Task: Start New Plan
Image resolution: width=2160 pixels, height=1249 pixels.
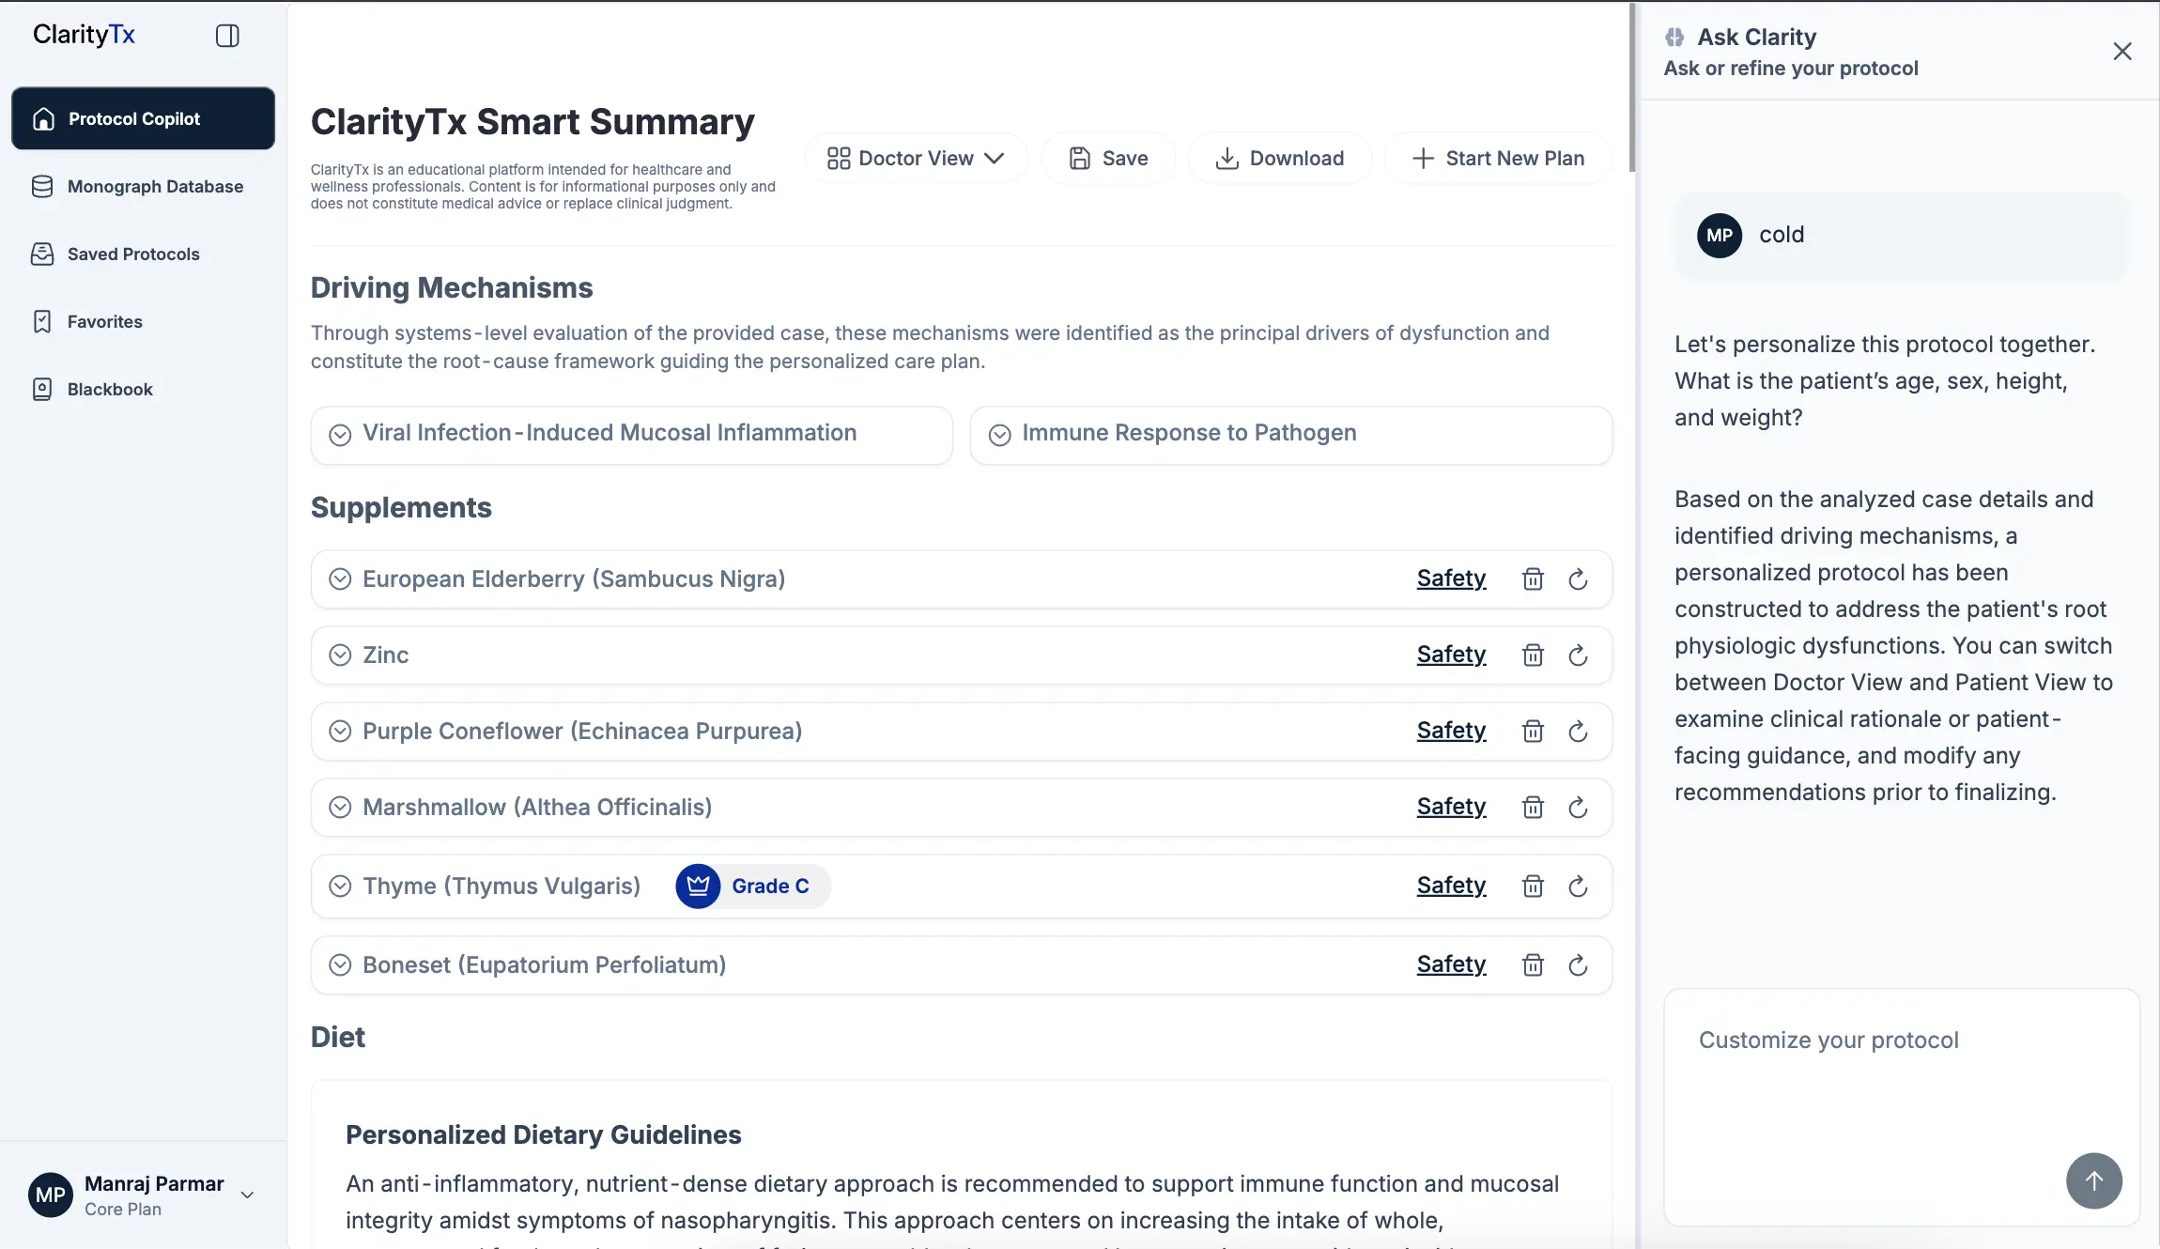Action: (x=1497, y=158)
